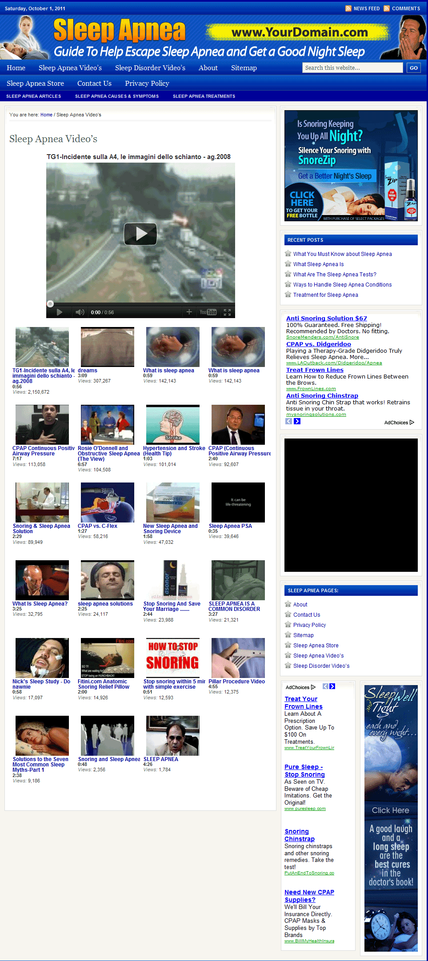Open Rosie O'Donnell sleep apnea video thumbnail
The image size is (428, 961).
click(x=108, y=425)
